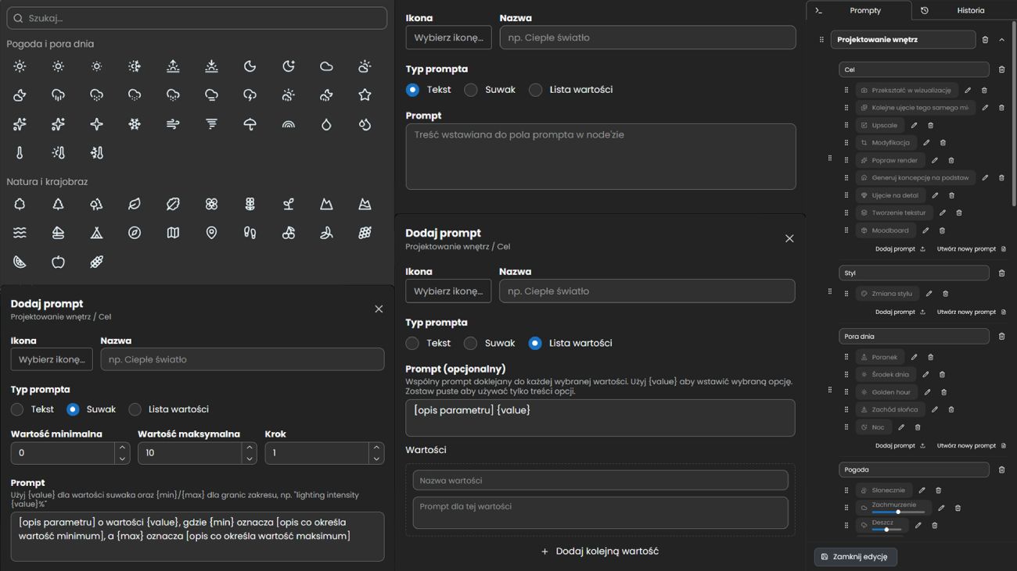
Task: Switch to the Prompty tab
Action: tap(859, 10)
